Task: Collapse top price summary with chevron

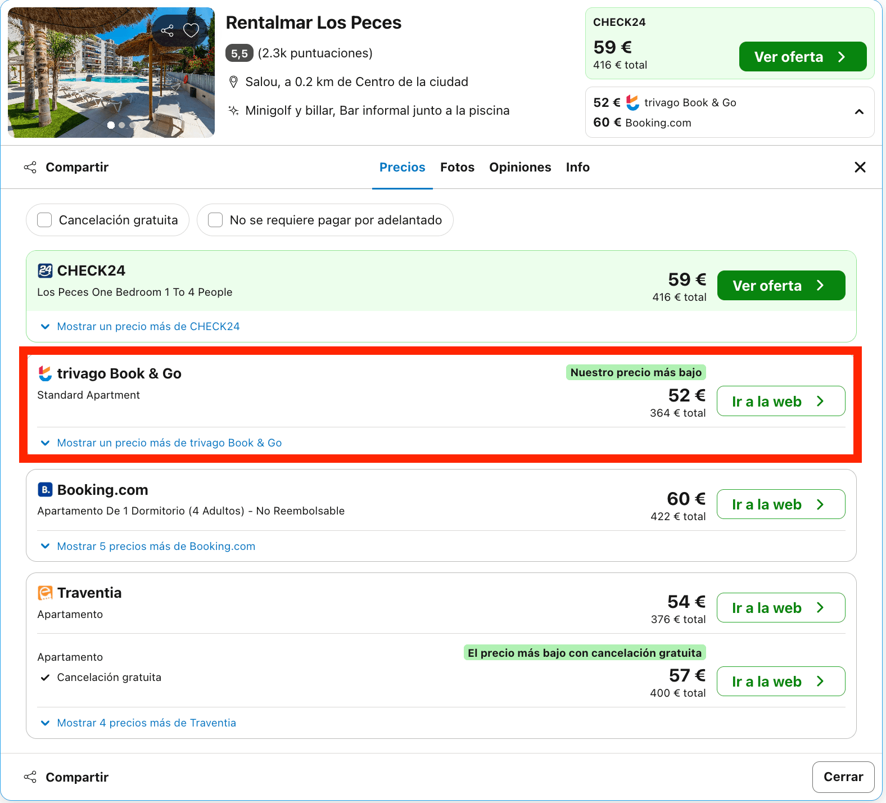Action: (x=859, y=112)
